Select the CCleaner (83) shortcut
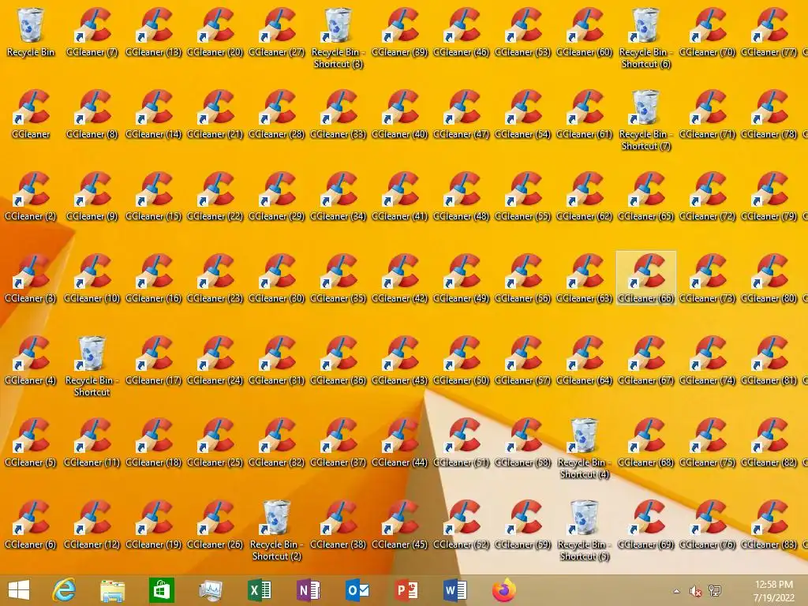The width and height of the screenshot is (808, 606). click(x=769, y=524)
